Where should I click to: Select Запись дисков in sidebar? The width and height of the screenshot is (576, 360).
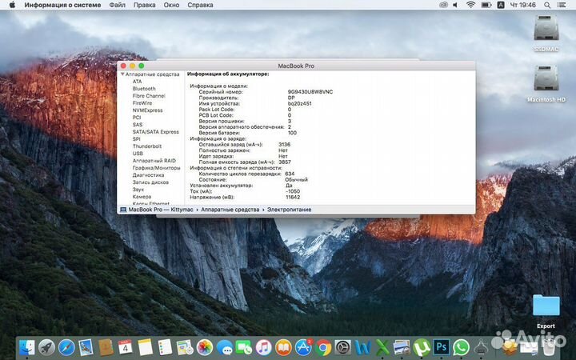[150, 182]
